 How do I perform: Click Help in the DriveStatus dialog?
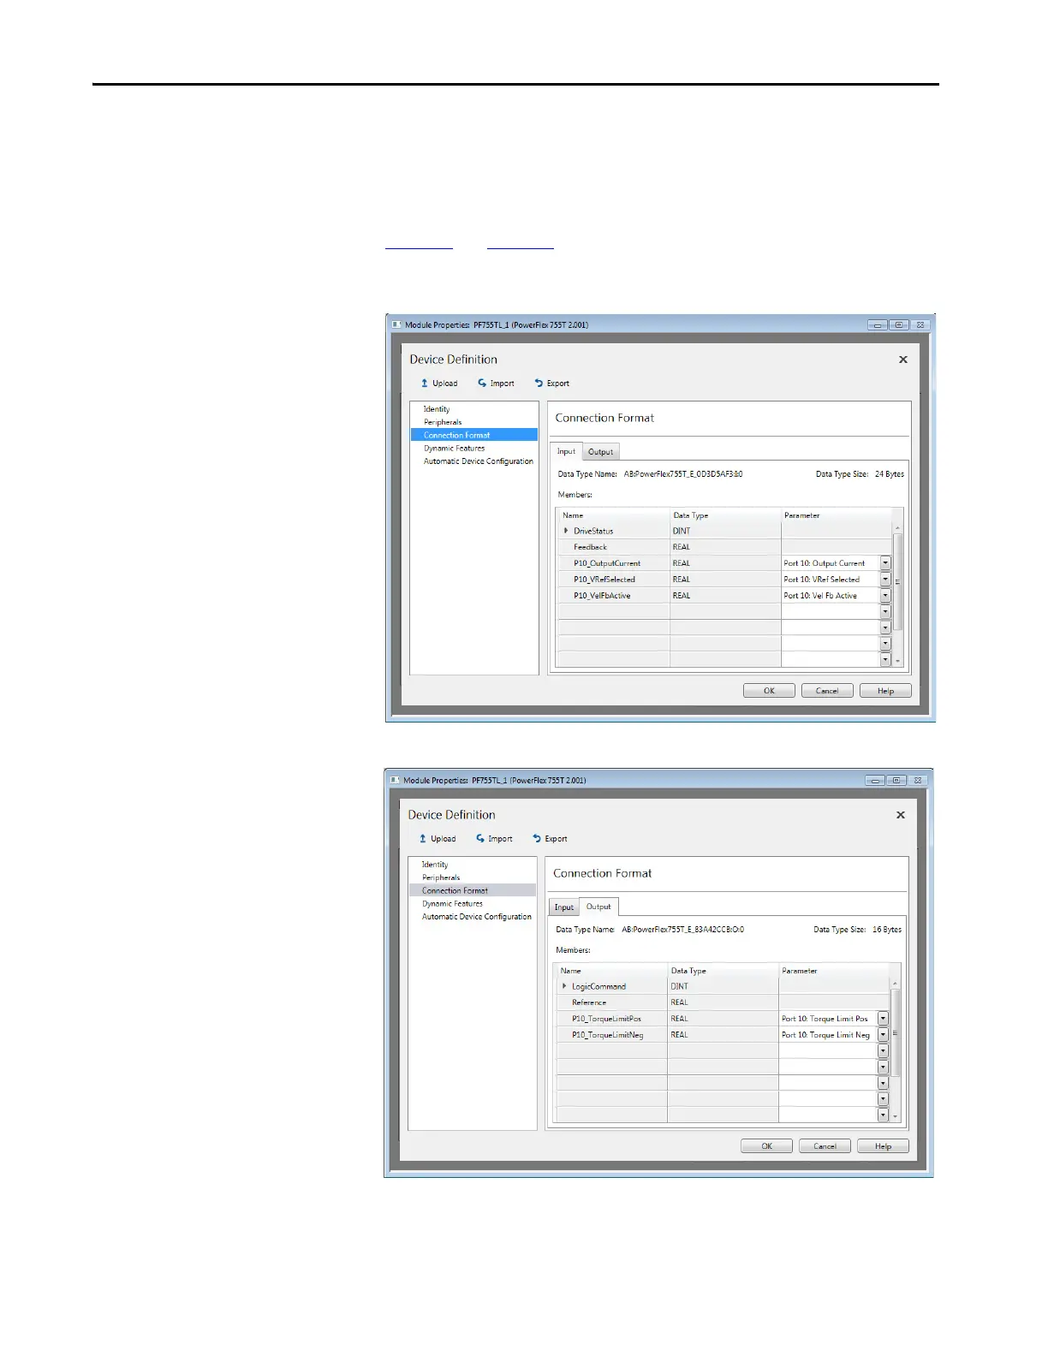[885, 691]
